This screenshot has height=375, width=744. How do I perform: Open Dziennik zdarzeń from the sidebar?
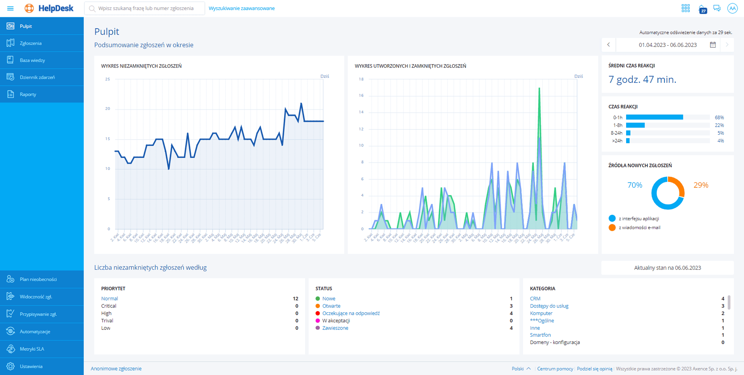(37, 77)
